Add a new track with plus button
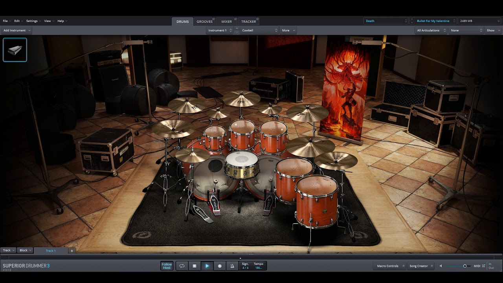 pos(72,250)
